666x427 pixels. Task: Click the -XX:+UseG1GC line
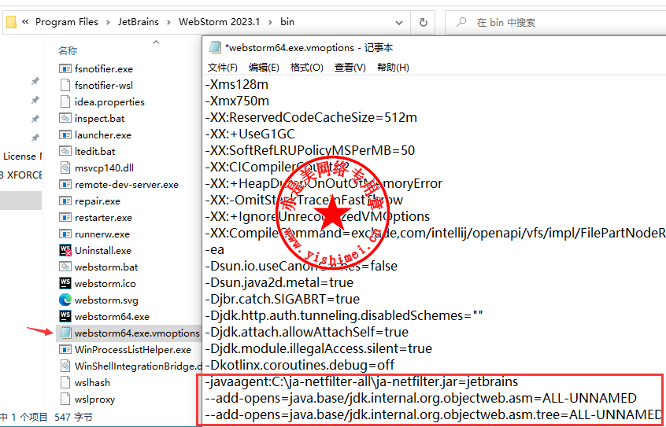[x=250, y=134]
